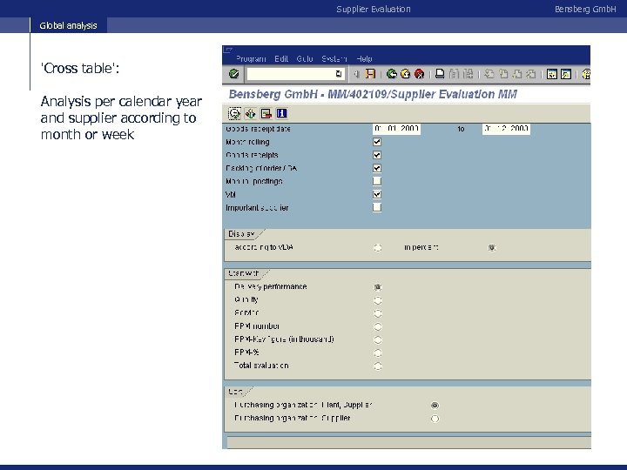627x470 pixels.
Task: Click the Execute clock icon
Action: coord(234,113)
